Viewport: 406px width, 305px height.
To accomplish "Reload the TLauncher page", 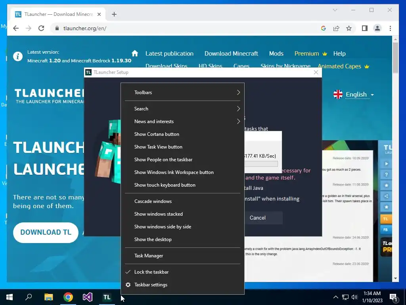I will pos(41,28).
